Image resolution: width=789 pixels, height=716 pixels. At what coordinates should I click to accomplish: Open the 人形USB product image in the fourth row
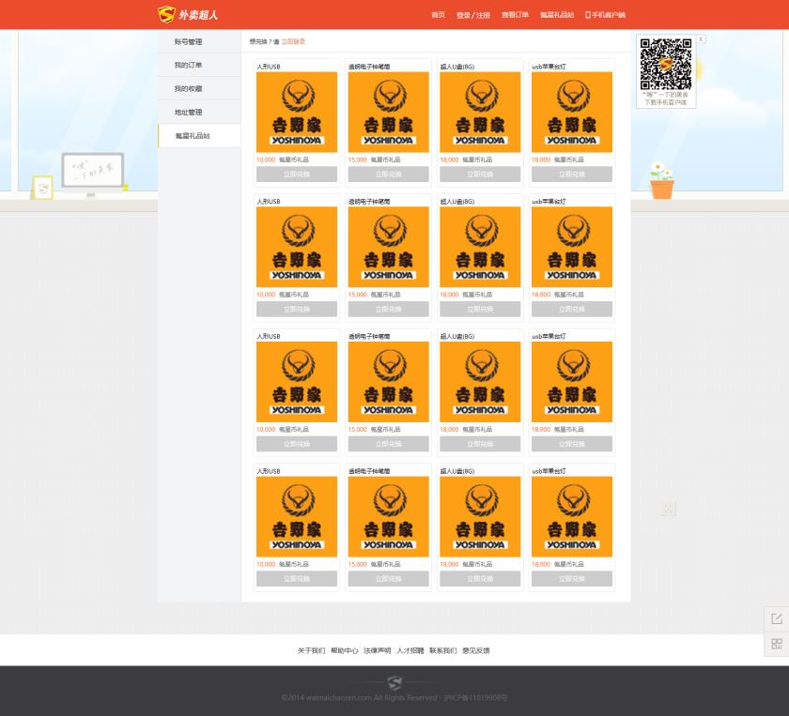click(297, 516)
